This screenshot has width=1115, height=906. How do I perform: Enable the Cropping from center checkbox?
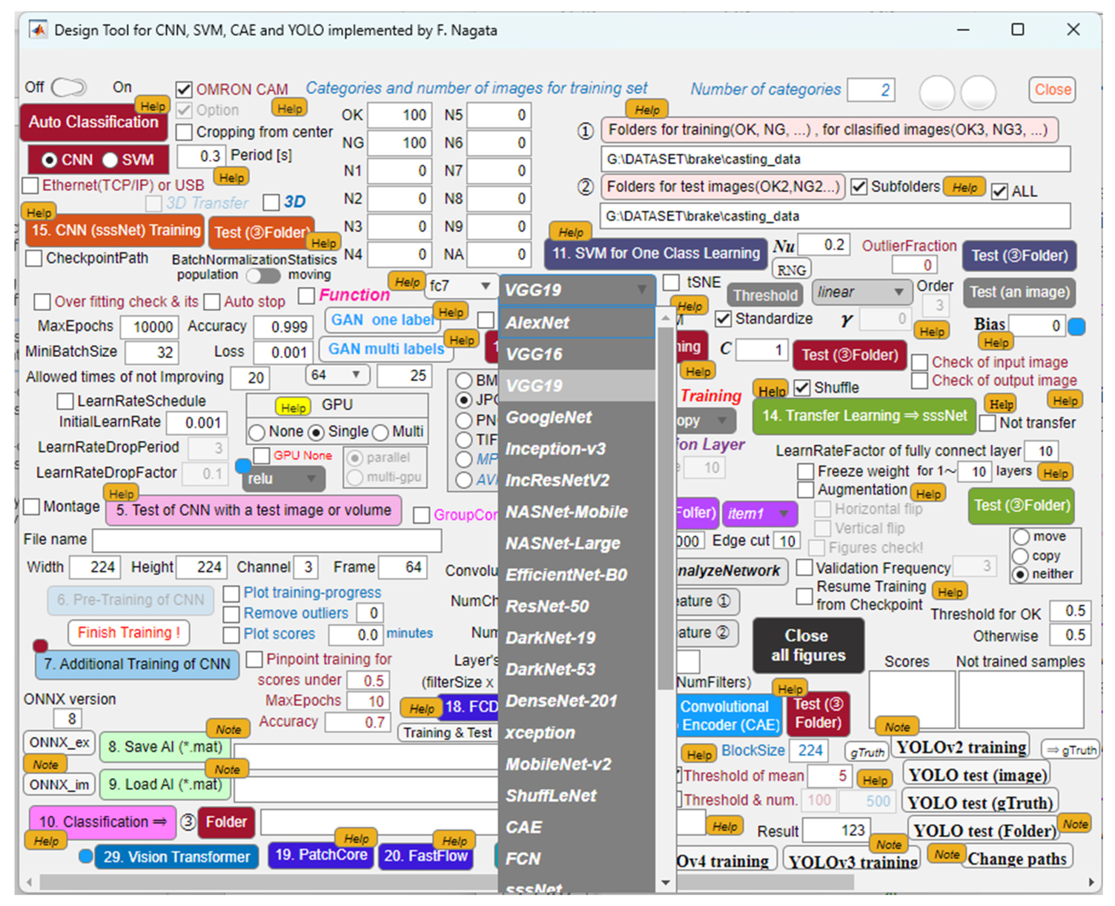tap(184, 132)
